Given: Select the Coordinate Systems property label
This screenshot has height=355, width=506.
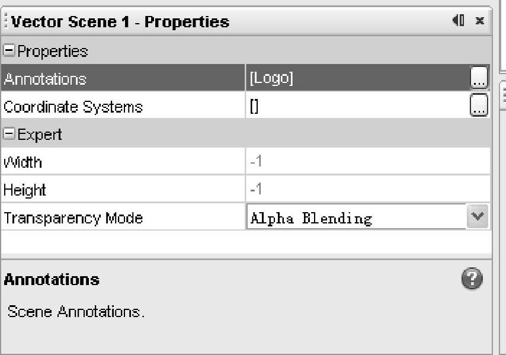Looking at the screenshot, I should (x=73, y=107).
